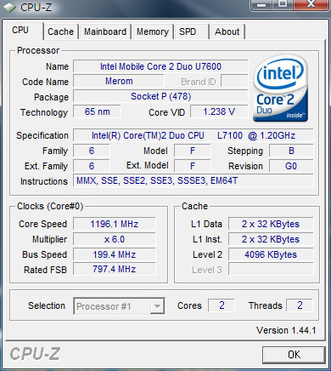Click the Cores count field
The width and height of the screenshot is (331, 371).
point(222,305)
